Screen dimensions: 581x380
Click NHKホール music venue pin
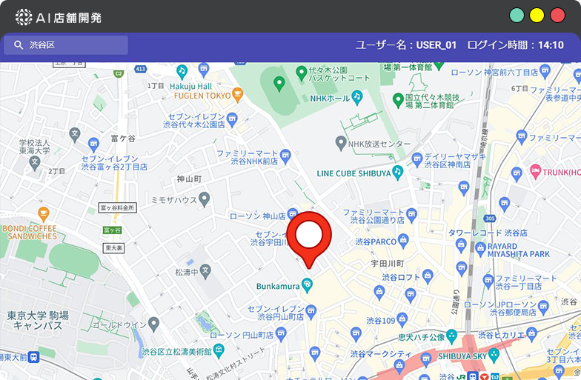pyautogui.click(x=357, y=97)
